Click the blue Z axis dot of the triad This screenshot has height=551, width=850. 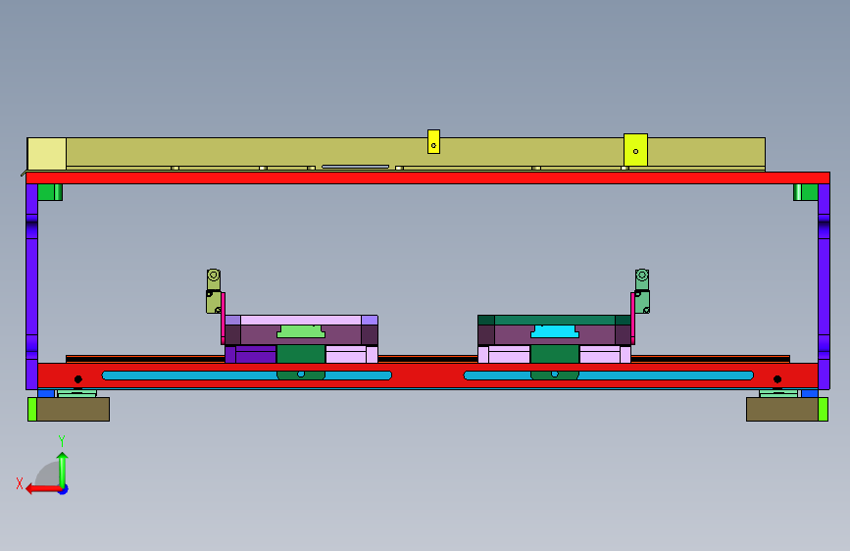pyautogui.click(x=64, y=489)
